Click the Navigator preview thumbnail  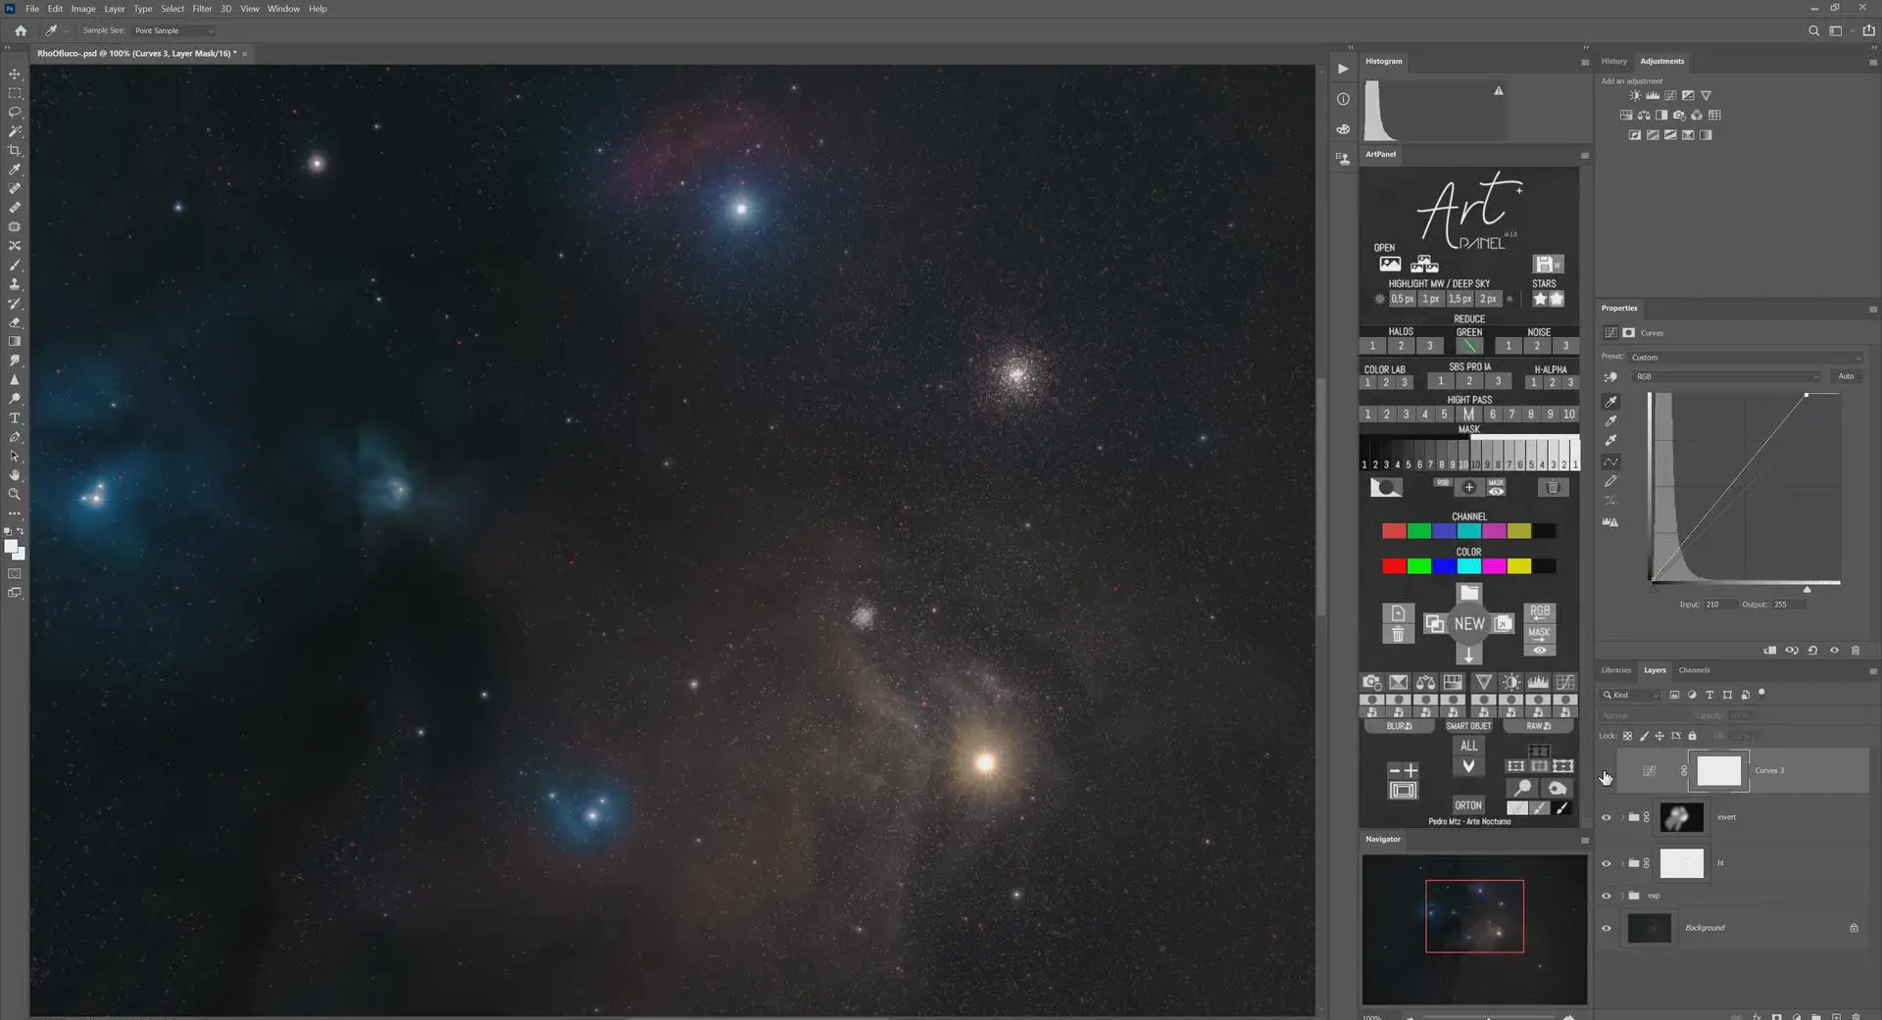(1474, 930)
